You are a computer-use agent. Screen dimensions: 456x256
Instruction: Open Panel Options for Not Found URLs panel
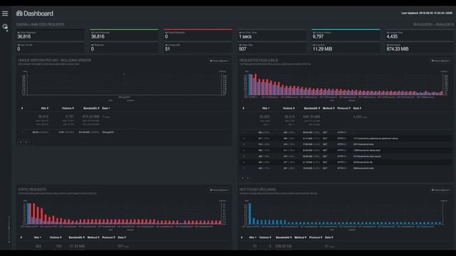coord(440,190)
